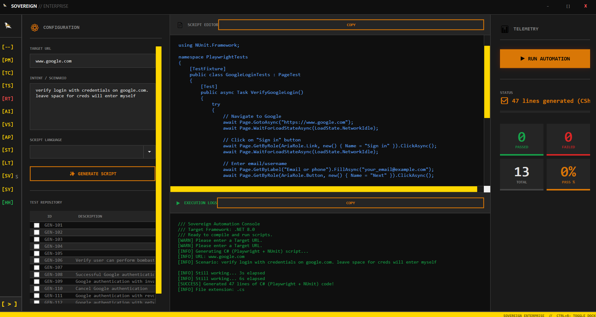Image resolution: width=596 pixels, height=317 pixels.
Task: Open the green [HH] sidebar module
Action: (x=8, y=202)
